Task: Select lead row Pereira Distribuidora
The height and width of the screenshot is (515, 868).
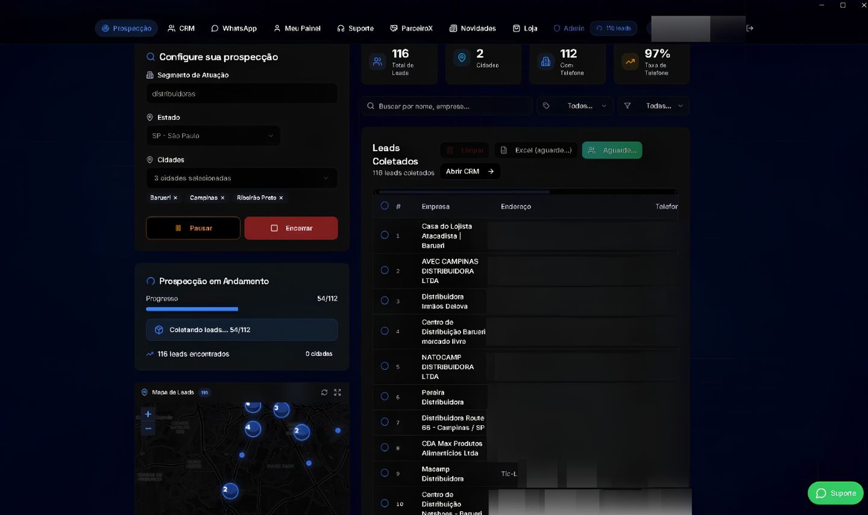Action: pyautogui.click(x=385, y=396)
